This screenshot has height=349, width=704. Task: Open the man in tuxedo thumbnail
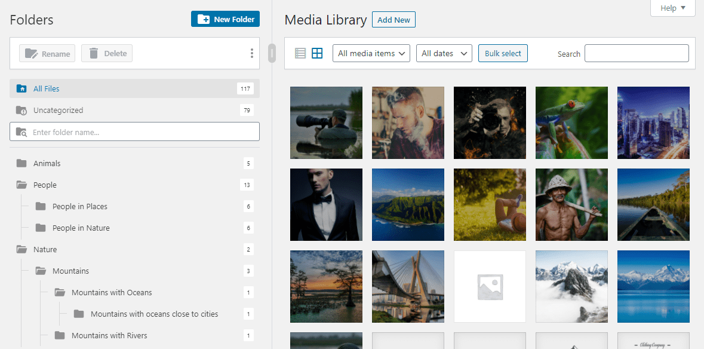click(327, 204)
